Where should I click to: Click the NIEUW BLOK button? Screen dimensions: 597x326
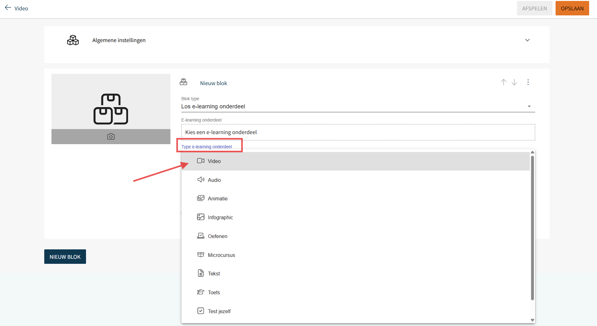point(65,257)
